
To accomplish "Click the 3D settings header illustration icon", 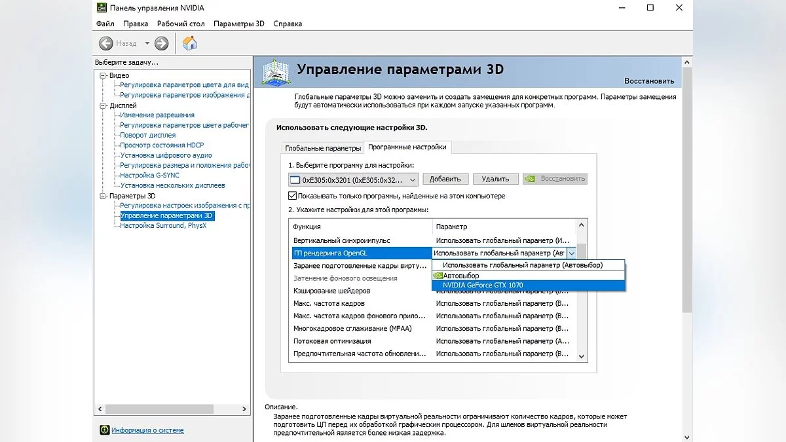I will [x=277, y=72].
